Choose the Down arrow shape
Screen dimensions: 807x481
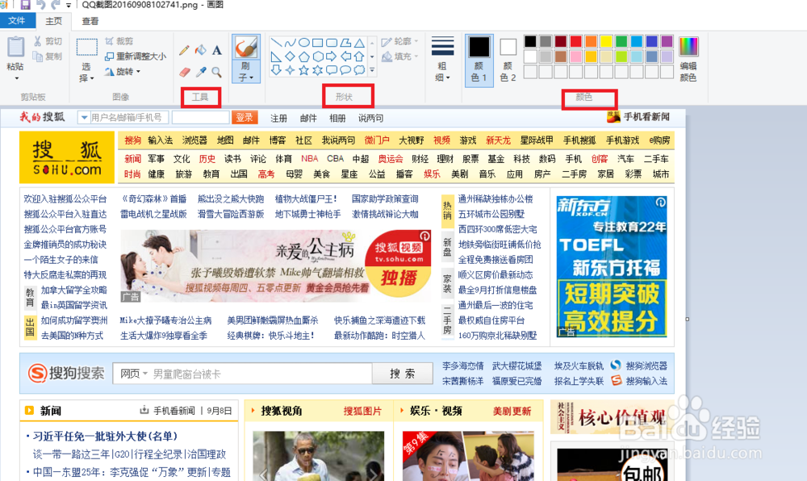click(276, 70)
